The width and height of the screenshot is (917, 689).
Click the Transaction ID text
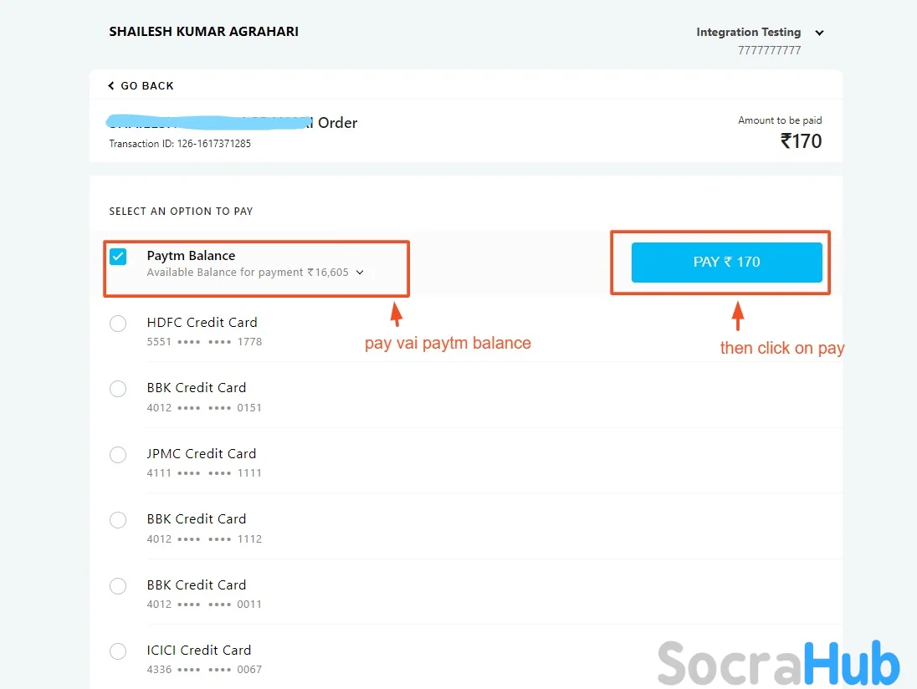pos(180,144)
